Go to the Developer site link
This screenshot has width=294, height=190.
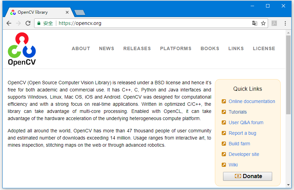point(244,154)
